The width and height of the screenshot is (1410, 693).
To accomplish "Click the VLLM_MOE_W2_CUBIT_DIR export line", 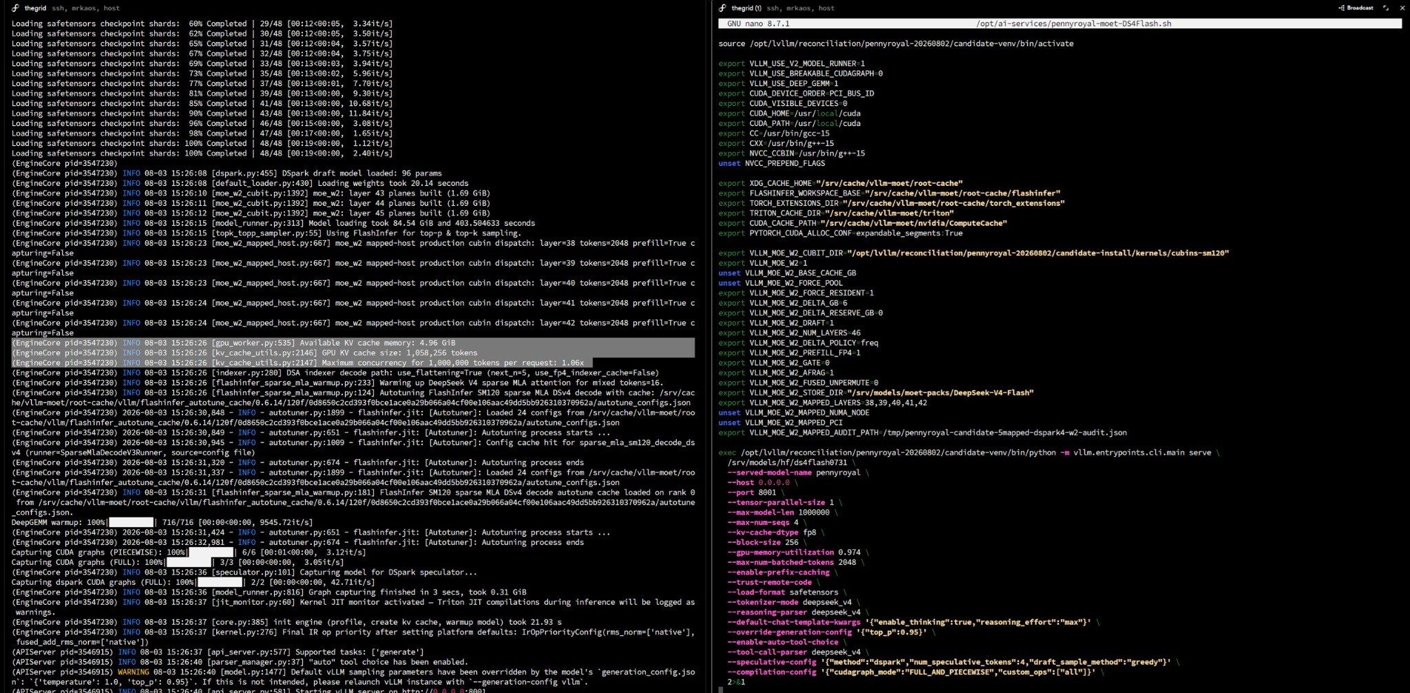I will point(974,253).
